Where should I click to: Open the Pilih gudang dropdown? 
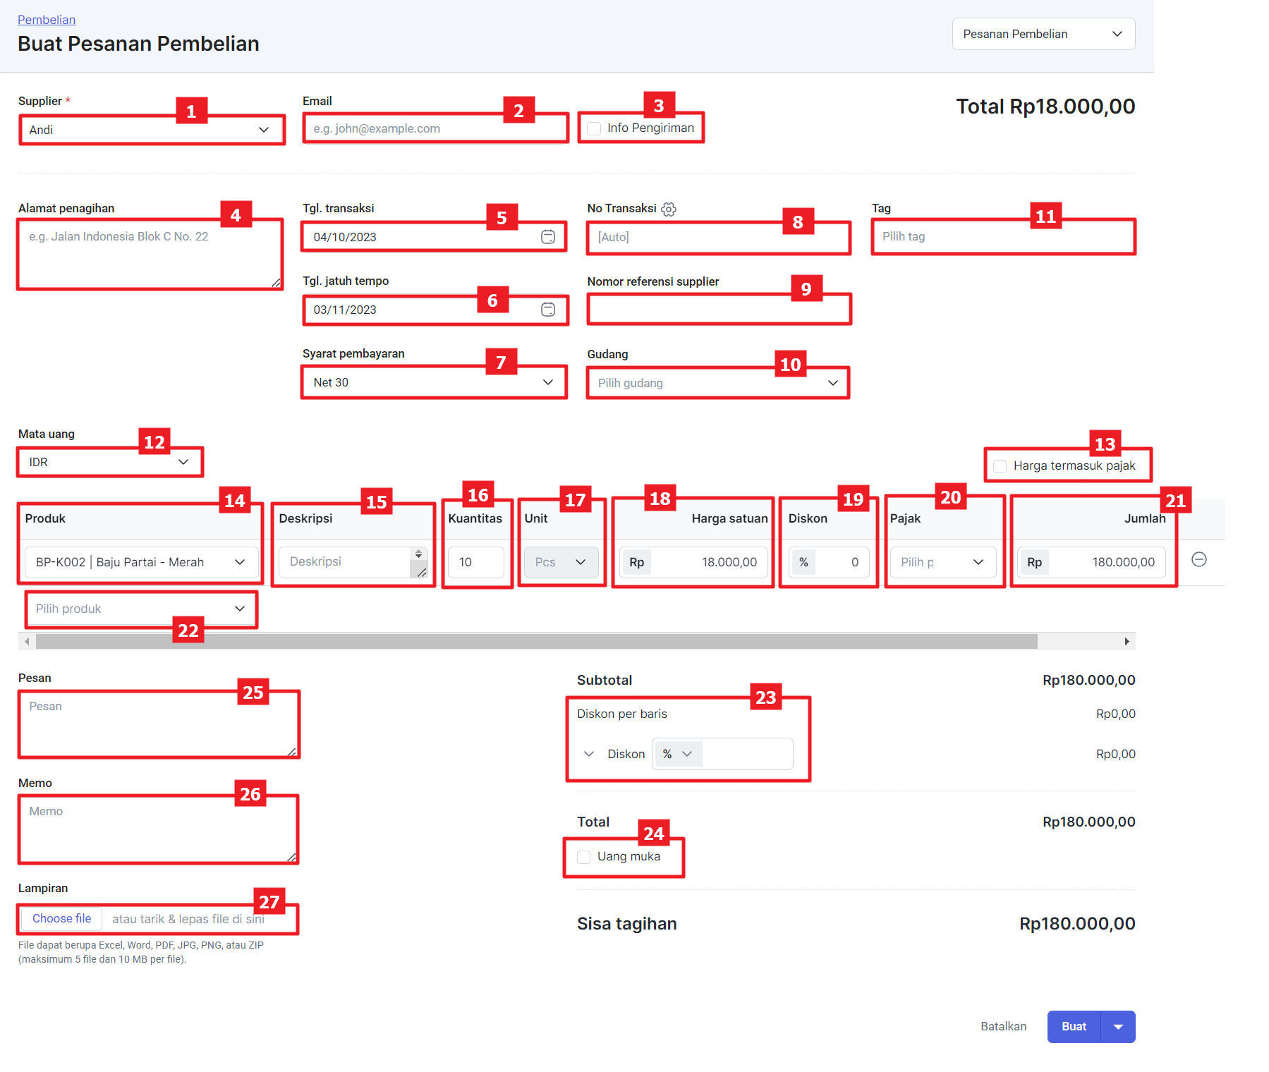tap(718, 383)
